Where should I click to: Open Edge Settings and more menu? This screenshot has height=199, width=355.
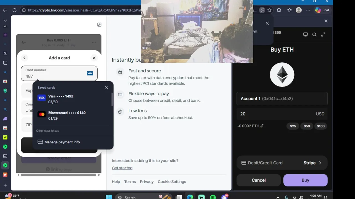click(308, 10)
